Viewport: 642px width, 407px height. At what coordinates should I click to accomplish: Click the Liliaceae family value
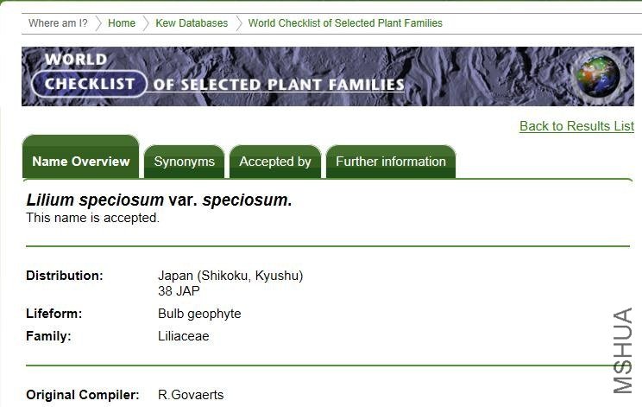click(184, 336)
